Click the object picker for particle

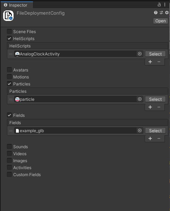click(x=140, y=99)
